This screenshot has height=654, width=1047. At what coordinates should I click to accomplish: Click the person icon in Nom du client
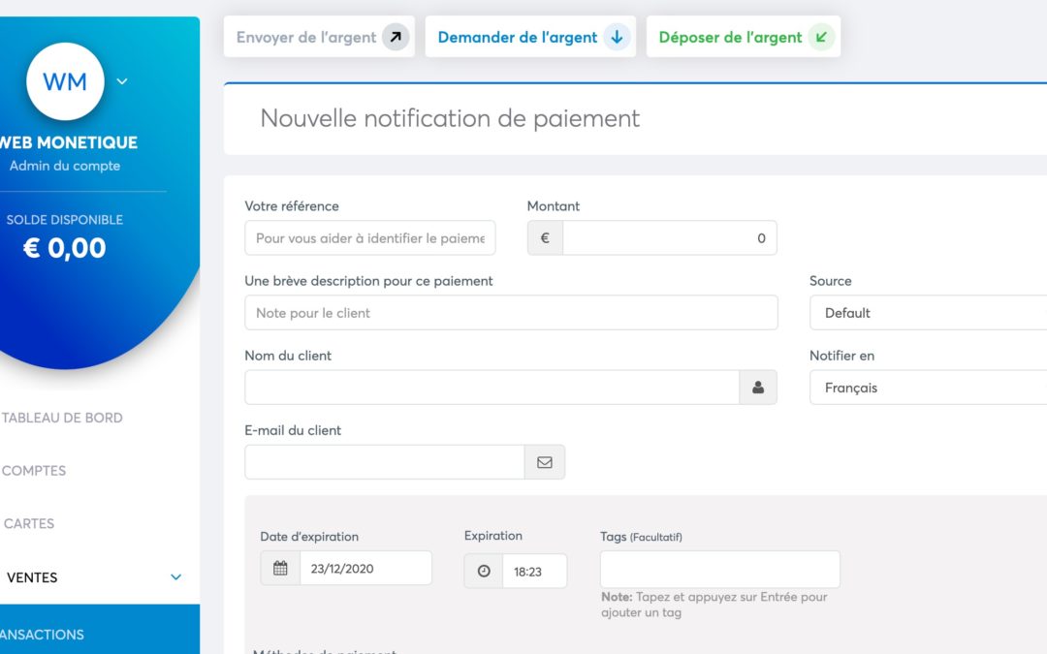758,388
